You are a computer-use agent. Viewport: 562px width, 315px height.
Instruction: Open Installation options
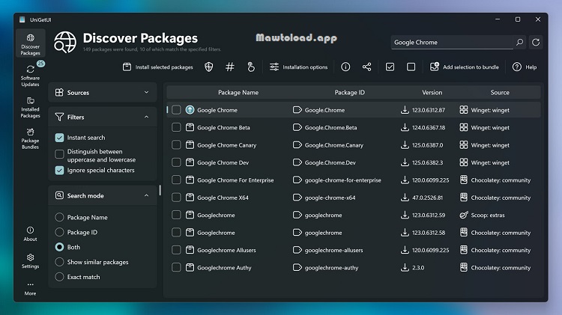(298, 67)
